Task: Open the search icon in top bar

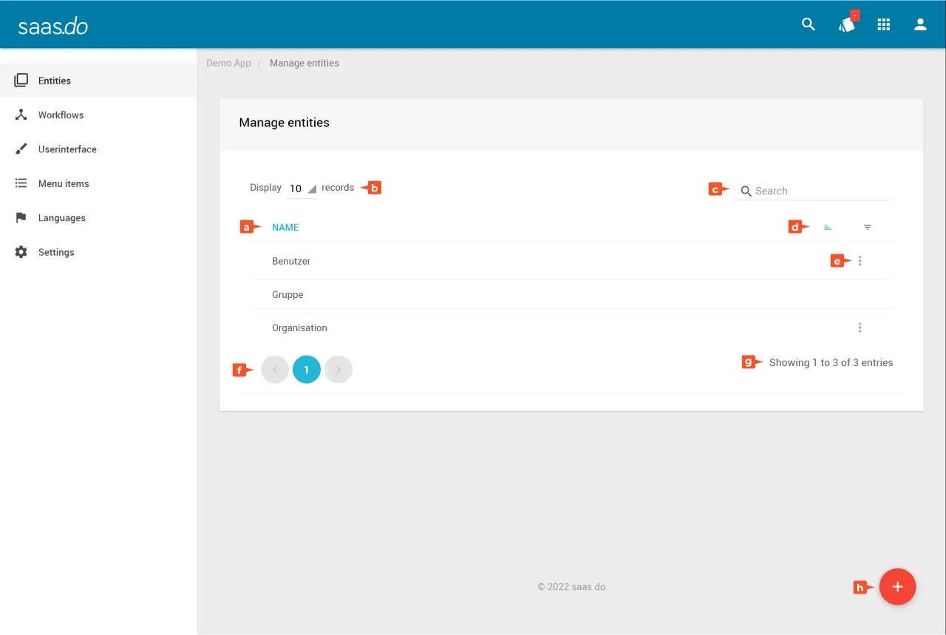Action: [809, 24]
